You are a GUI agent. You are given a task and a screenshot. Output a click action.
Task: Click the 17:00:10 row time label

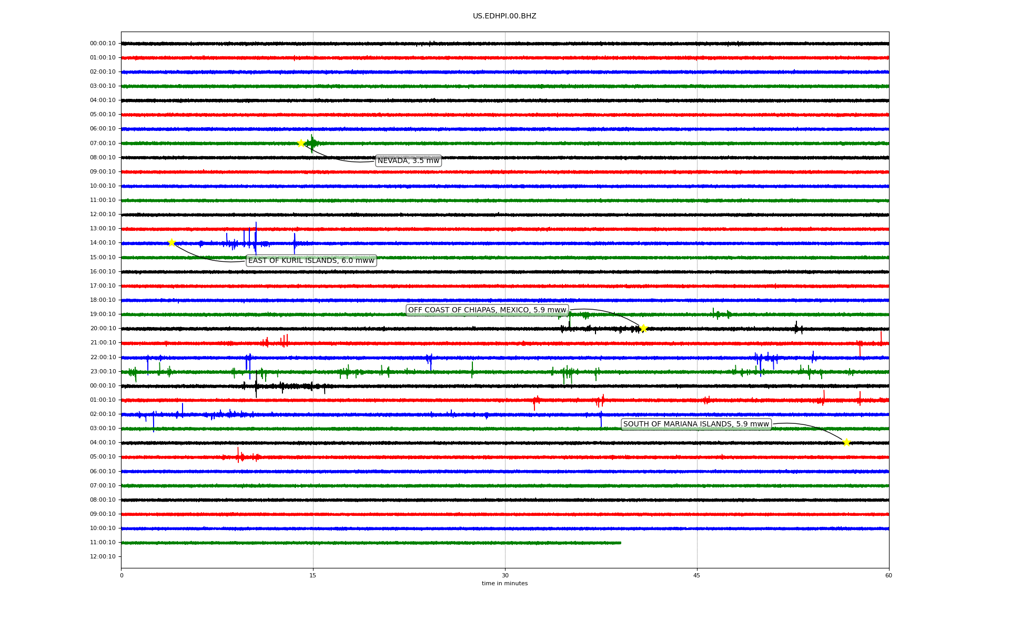(x=103, y=286)
